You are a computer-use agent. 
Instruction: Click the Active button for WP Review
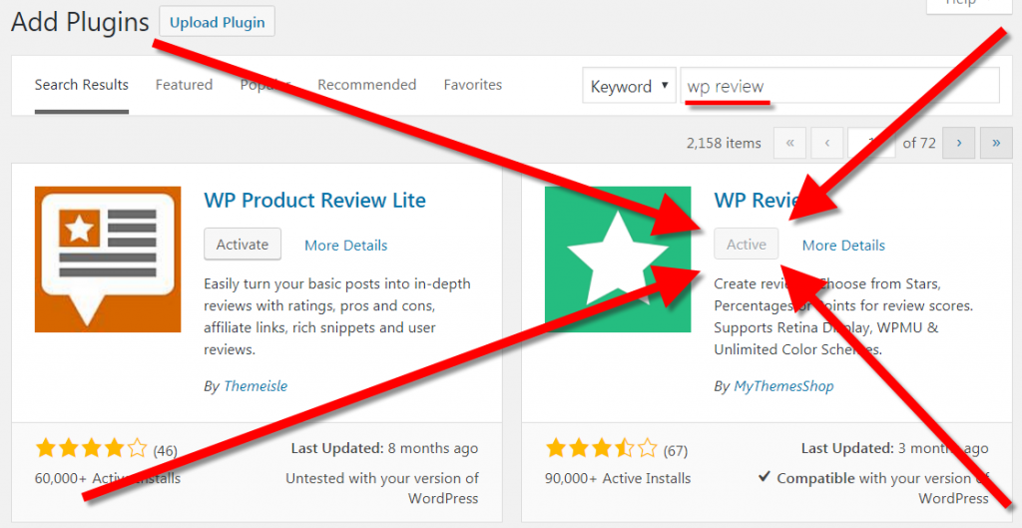click(x=746, y=245)
